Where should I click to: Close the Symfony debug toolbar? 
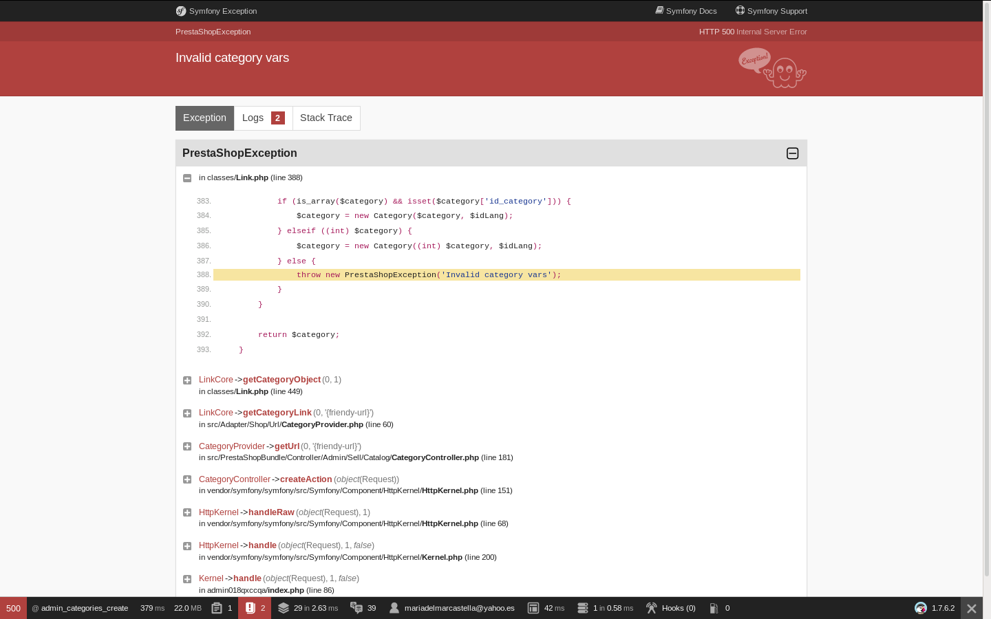[x=972, y=608]
